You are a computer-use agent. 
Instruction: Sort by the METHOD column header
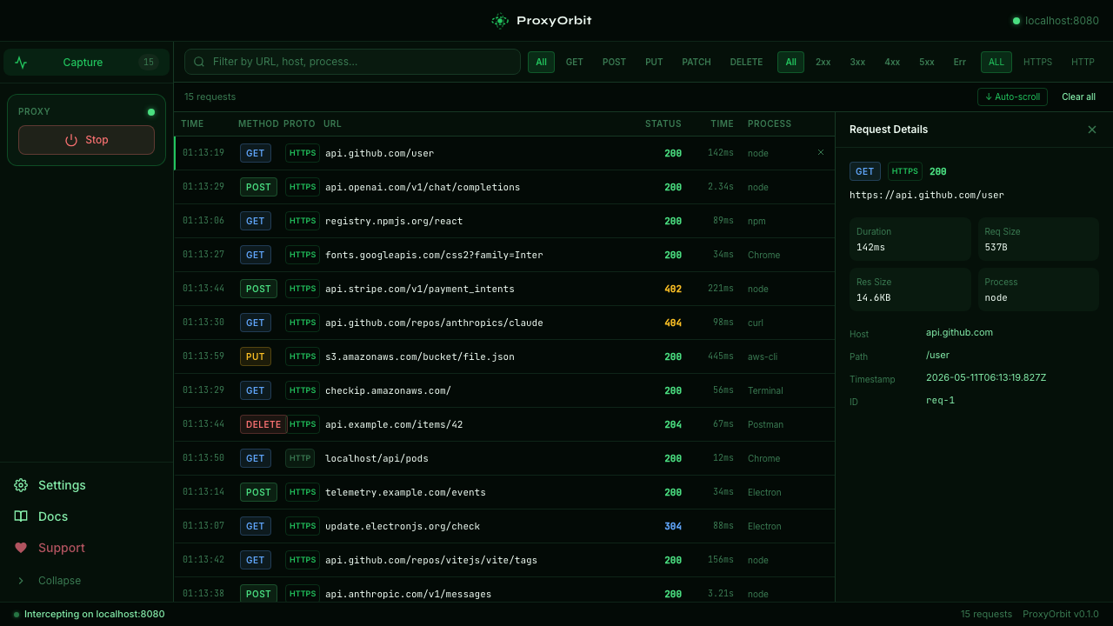(x=258, y=124)
